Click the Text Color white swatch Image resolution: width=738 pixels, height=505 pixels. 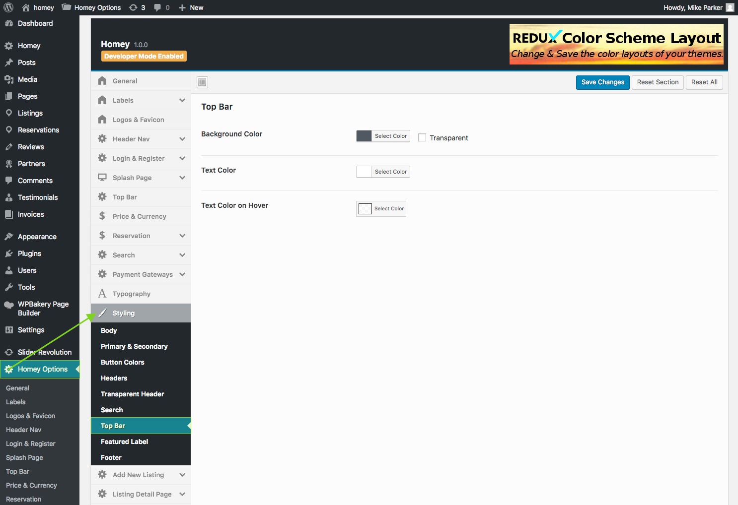tap(364, 172)
